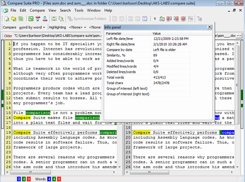Click the 'Older' label of left file
The height and width of the screenshot is (182, 245).
tap(8, 36)
